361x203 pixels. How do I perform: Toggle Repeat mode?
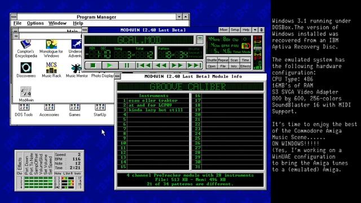point(223,60)
